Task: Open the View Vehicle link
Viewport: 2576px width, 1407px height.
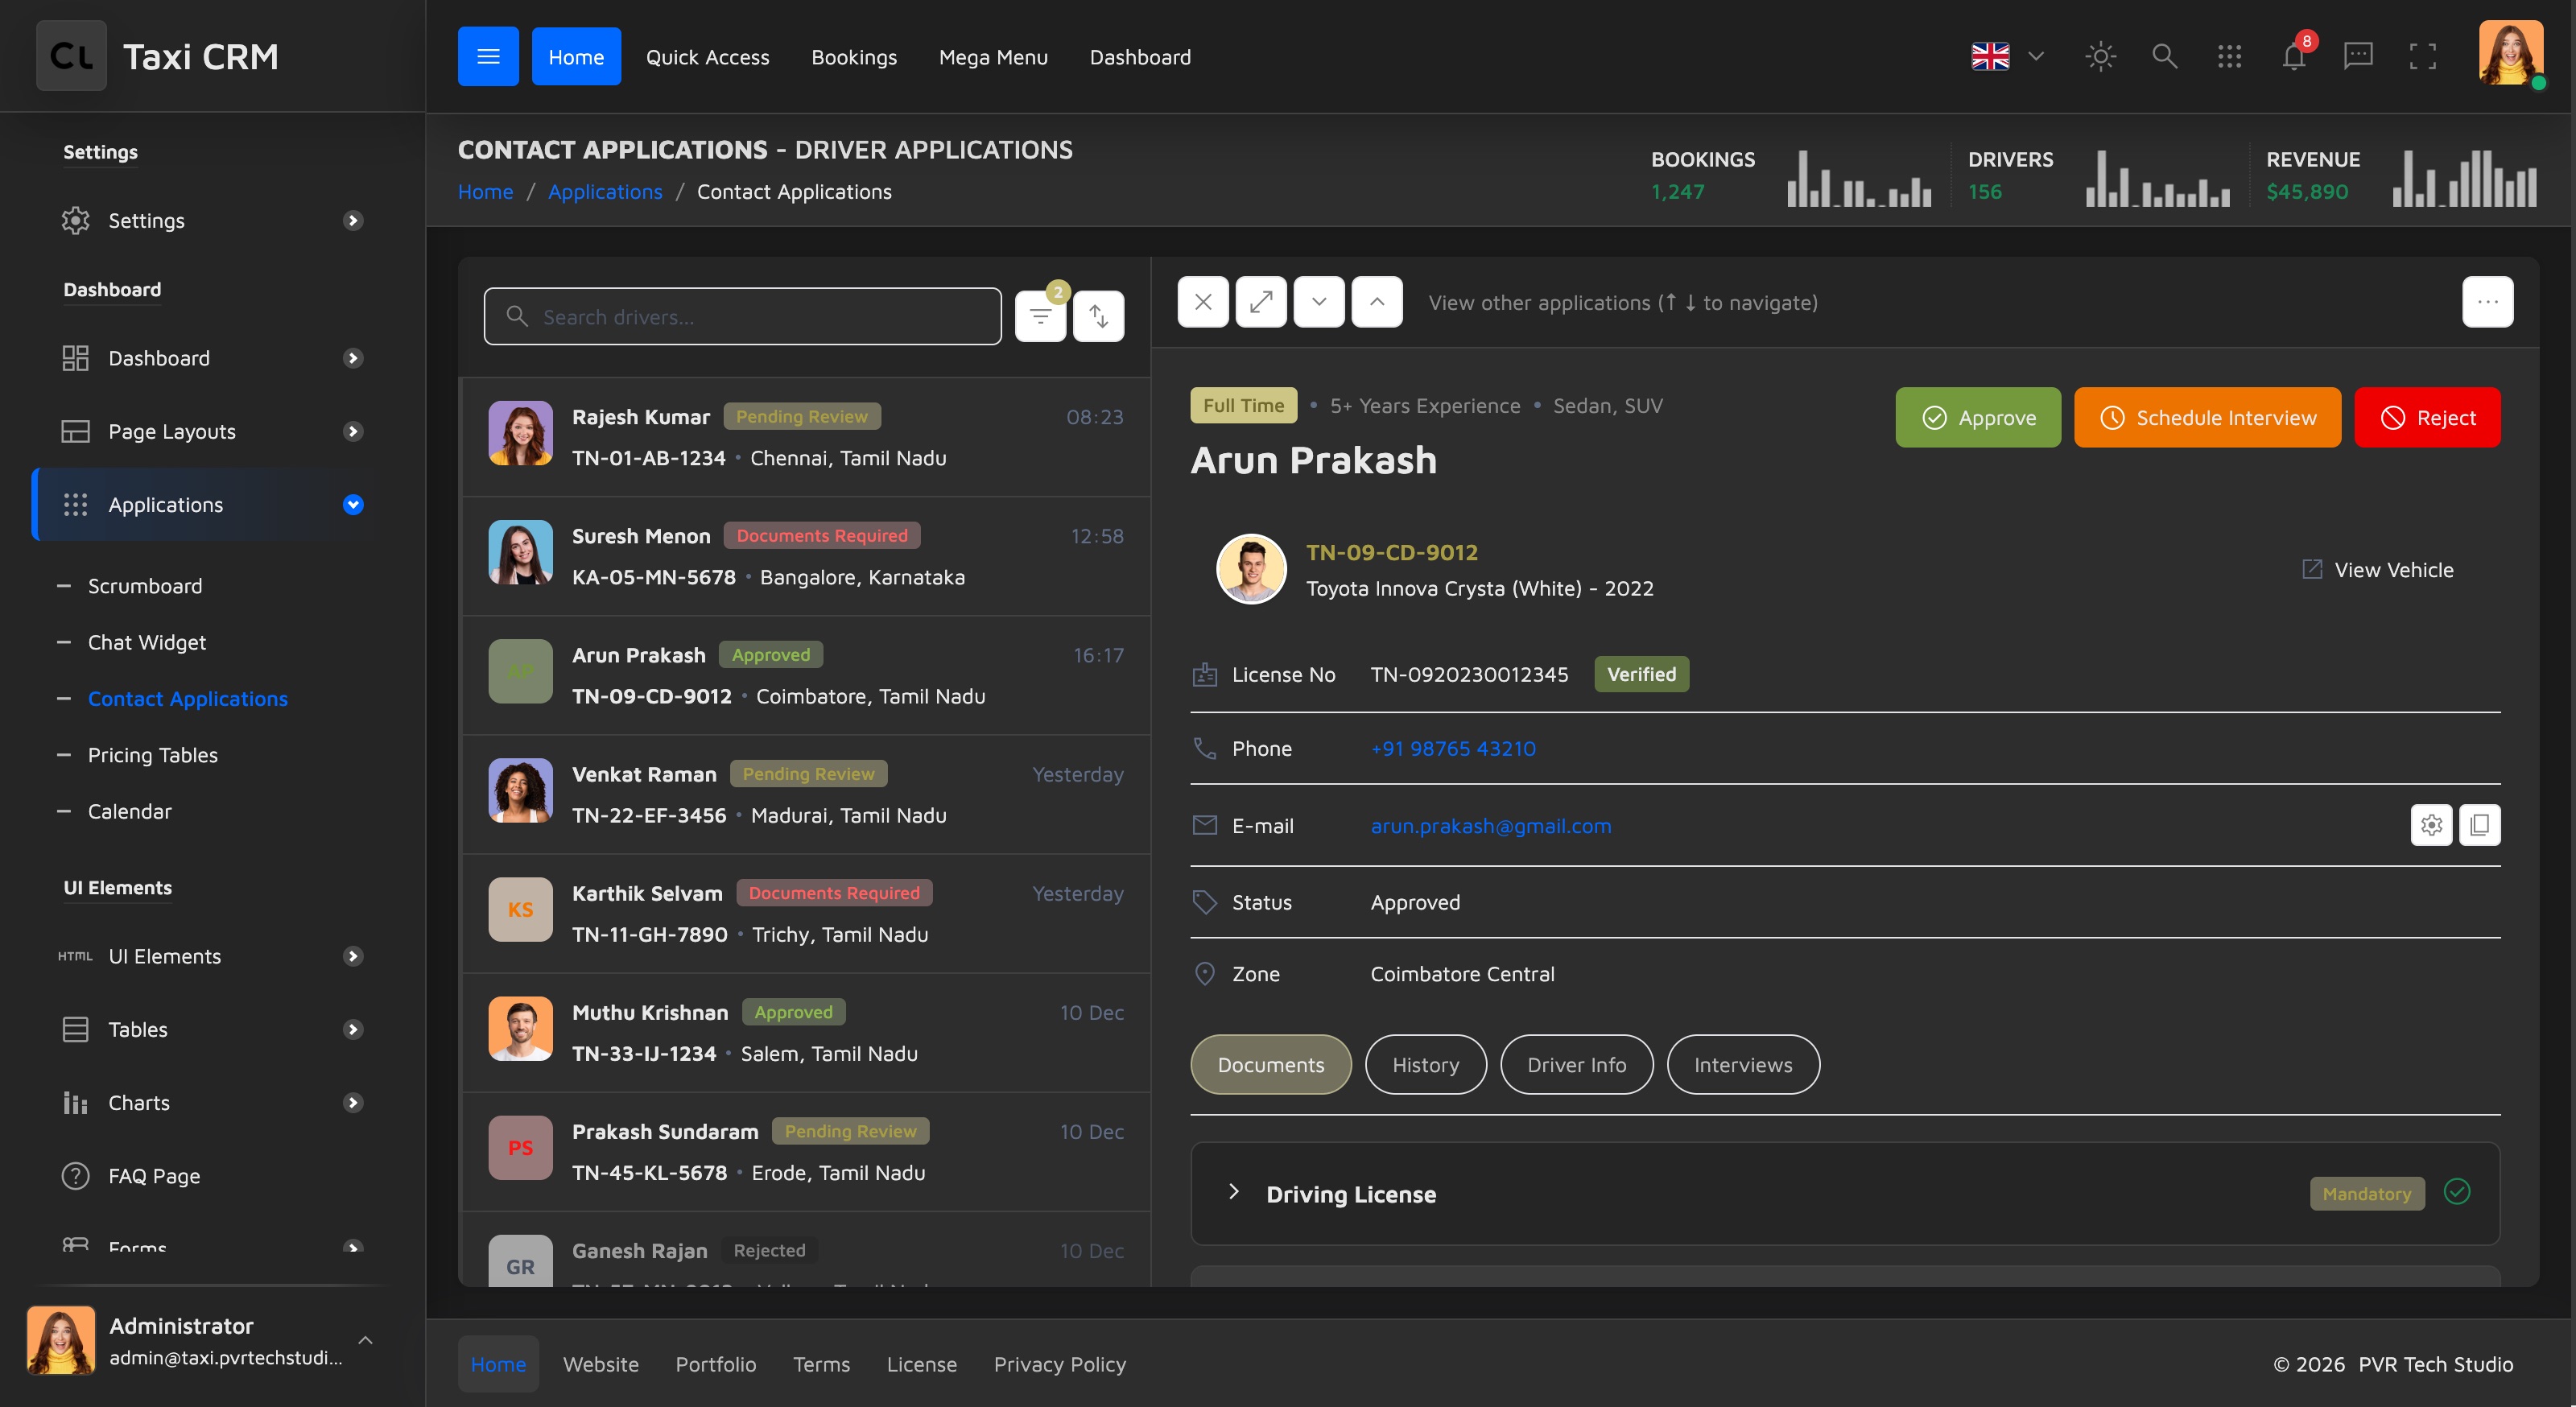Action: pos(2377,569)
